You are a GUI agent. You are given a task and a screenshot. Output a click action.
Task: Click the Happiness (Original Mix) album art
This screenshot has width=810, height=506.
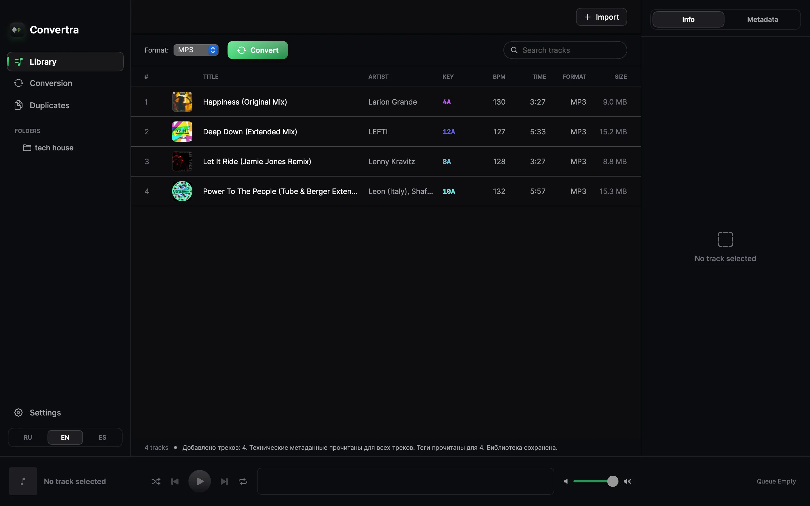tap(182, 102)
